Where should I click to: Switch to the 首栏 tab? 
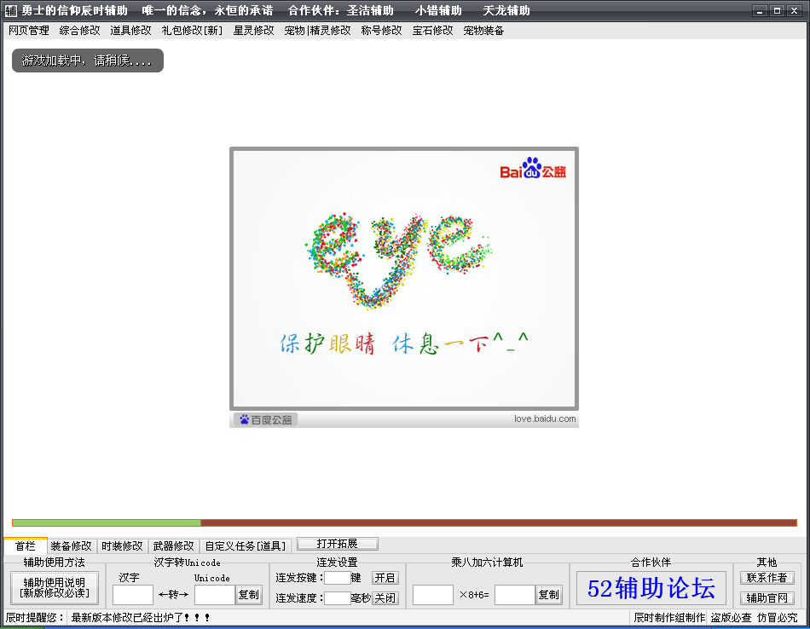click(x=26, y=545)
